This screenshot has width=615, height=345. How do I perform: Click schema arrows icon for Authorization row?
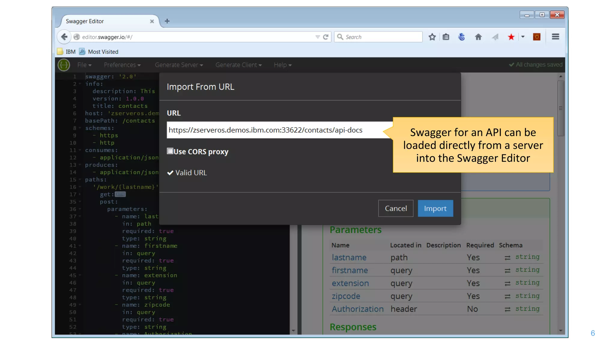click(x=507, y=309)
